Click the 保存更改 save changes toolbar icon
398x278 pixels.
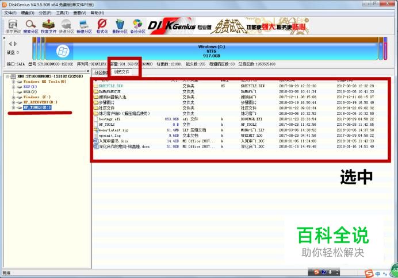[13, 26]
